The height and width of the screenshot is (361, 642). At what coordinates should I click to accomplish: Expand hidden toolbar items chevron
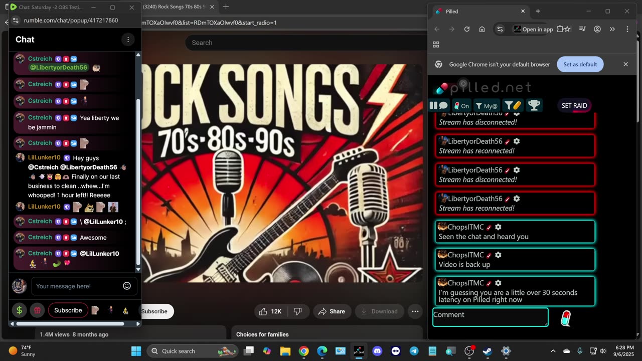pos(612,29)
